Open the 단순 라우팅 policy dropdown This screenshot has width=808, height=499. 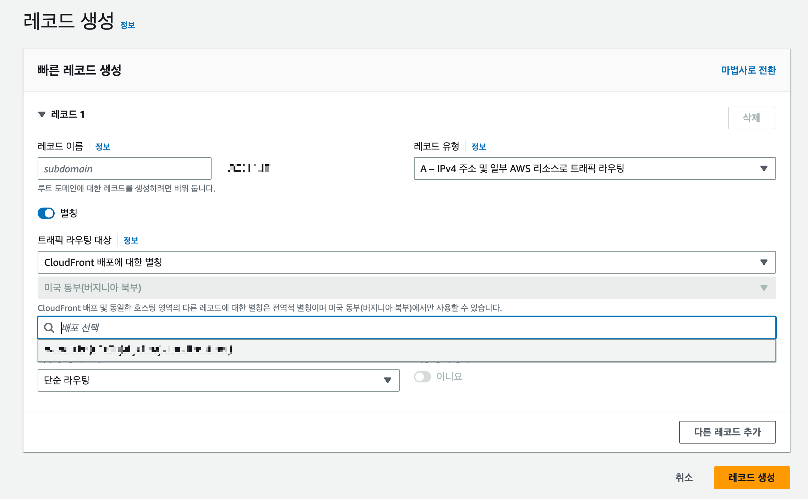pos(218,380)
